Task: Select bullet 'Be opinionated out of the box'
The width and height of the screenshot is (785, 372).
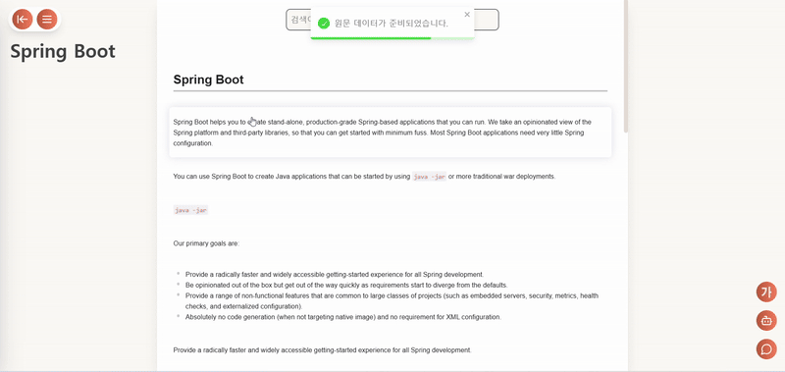Action: 346,285
